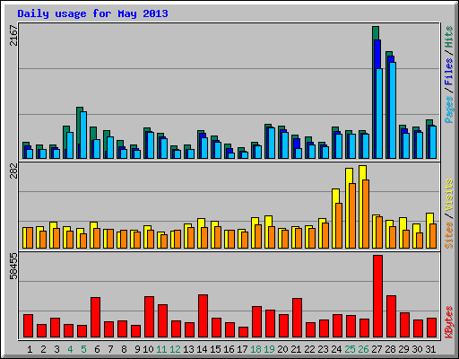Screen dimensions: 459x359
Task: Click green day 18 label
Action: [255, 349]
